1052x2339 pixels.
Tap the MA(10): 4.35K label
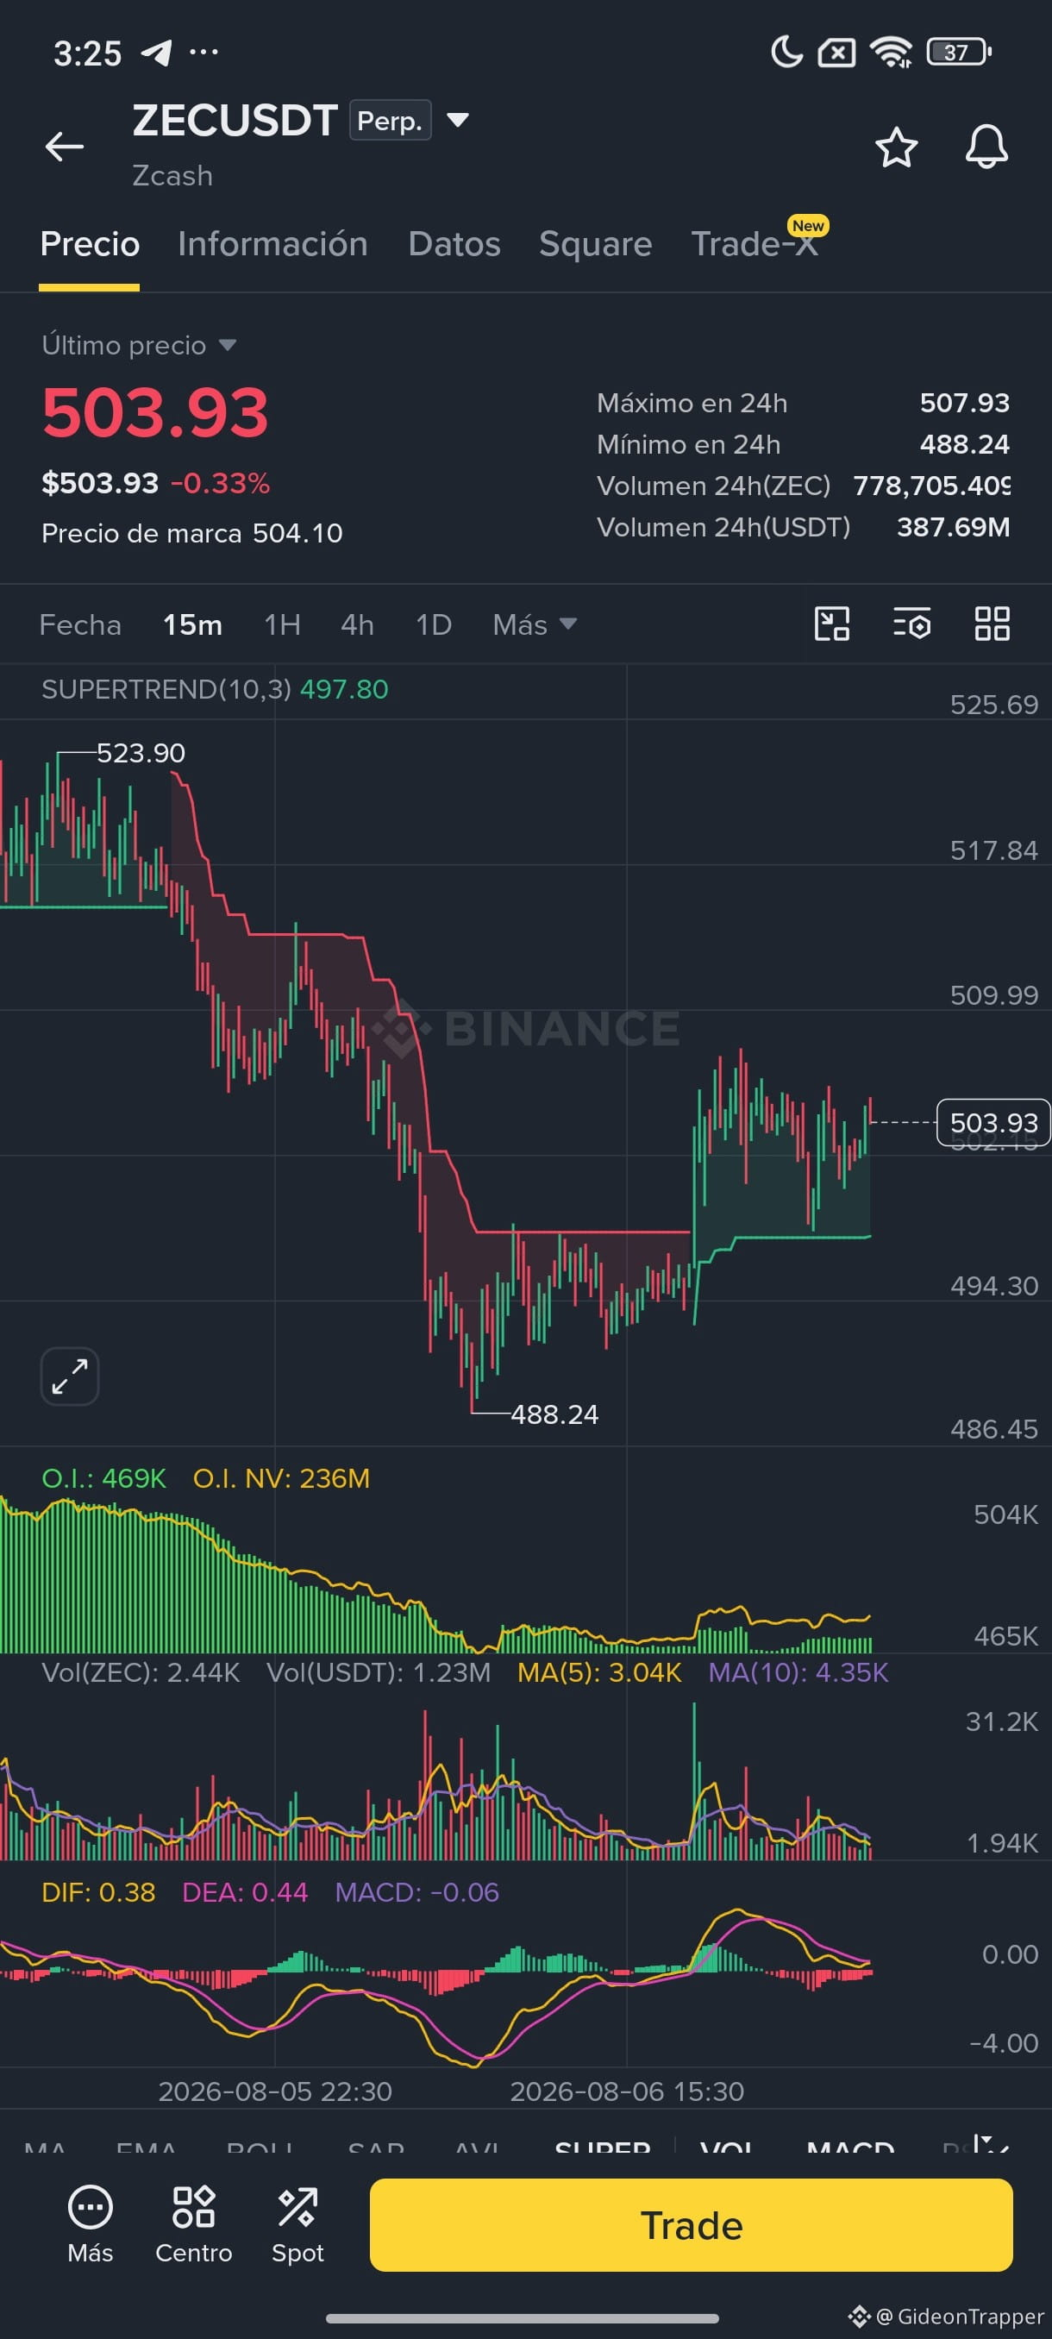click(x=798, y=1672)
